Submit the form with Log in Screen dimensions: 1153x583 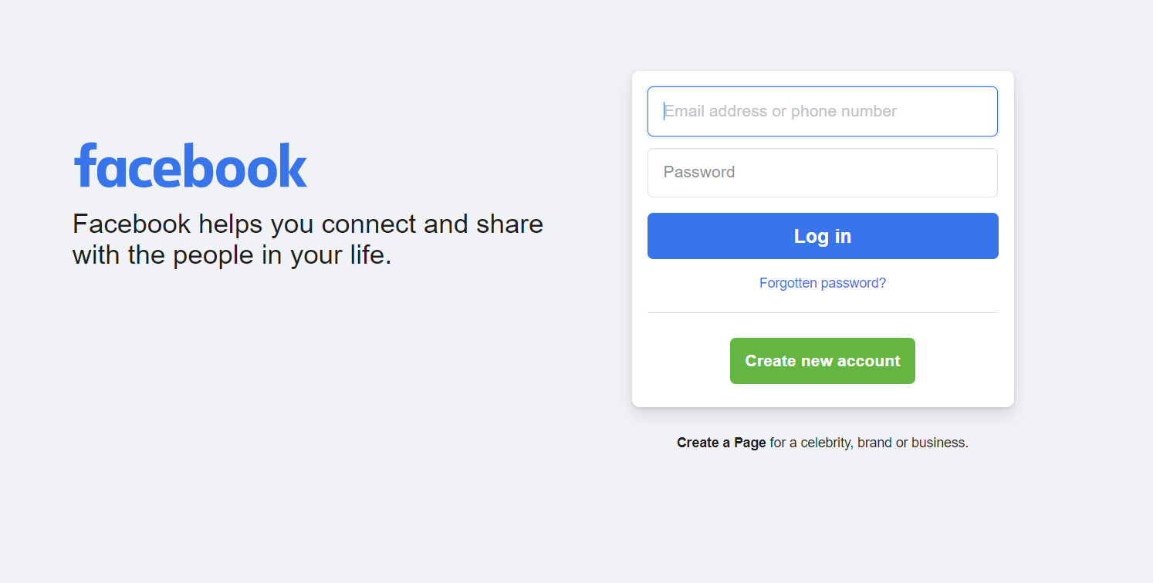point(822,236)
